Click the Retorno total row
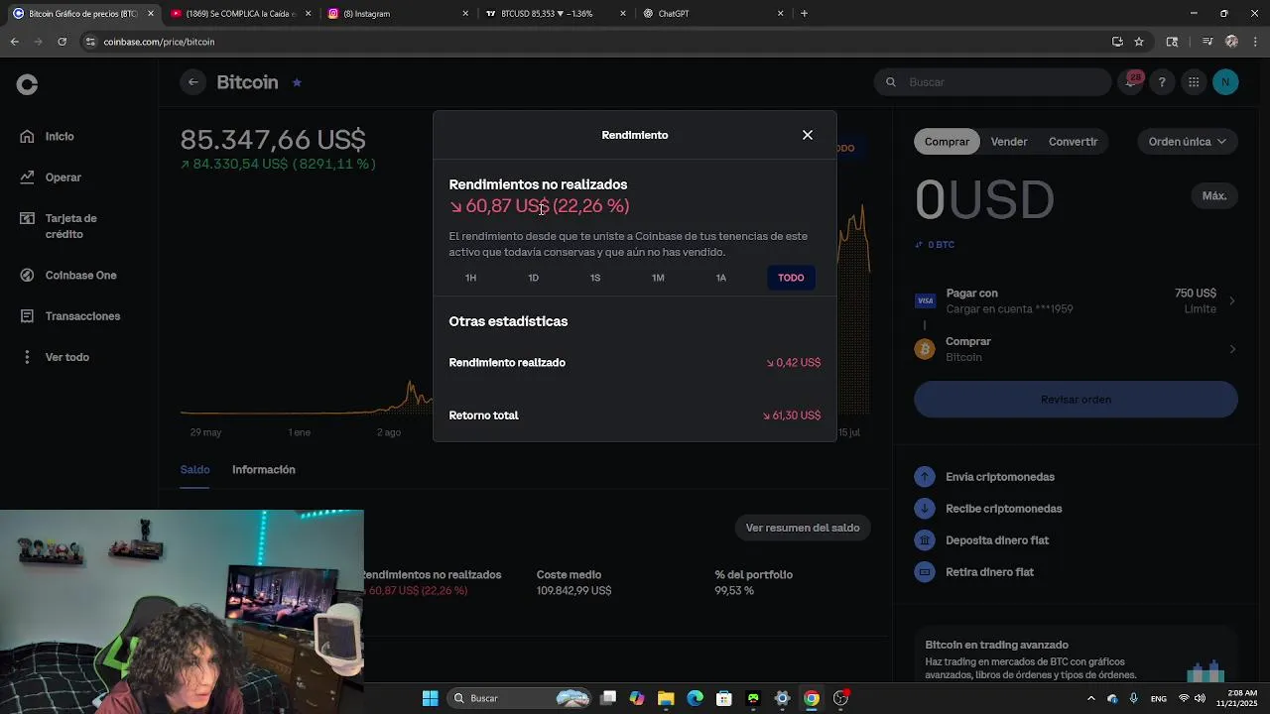1270x714 pixels. 635,416
